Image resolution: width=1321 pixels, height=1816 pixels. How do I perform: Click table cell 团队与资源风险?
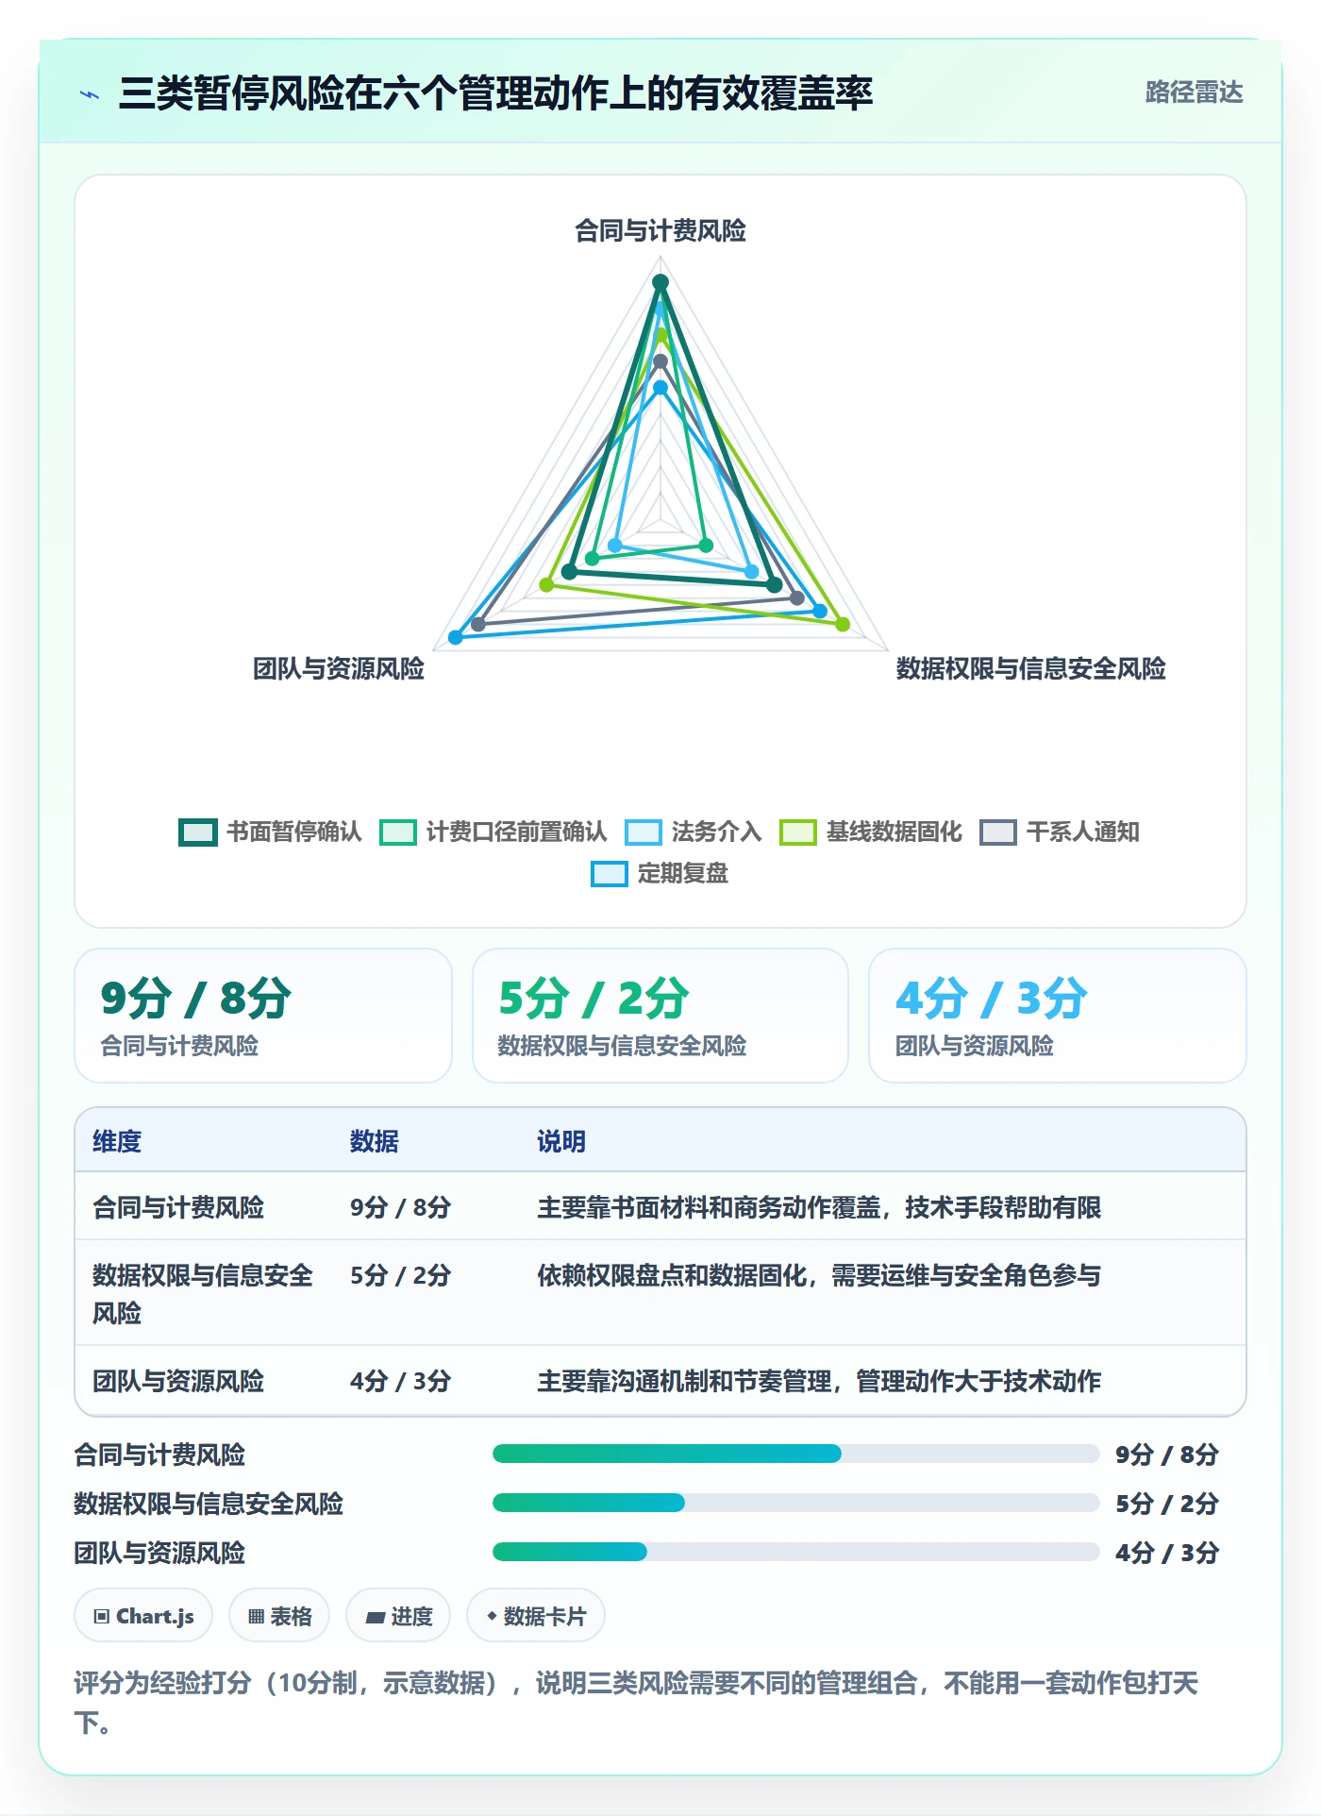pos(178,1381)
